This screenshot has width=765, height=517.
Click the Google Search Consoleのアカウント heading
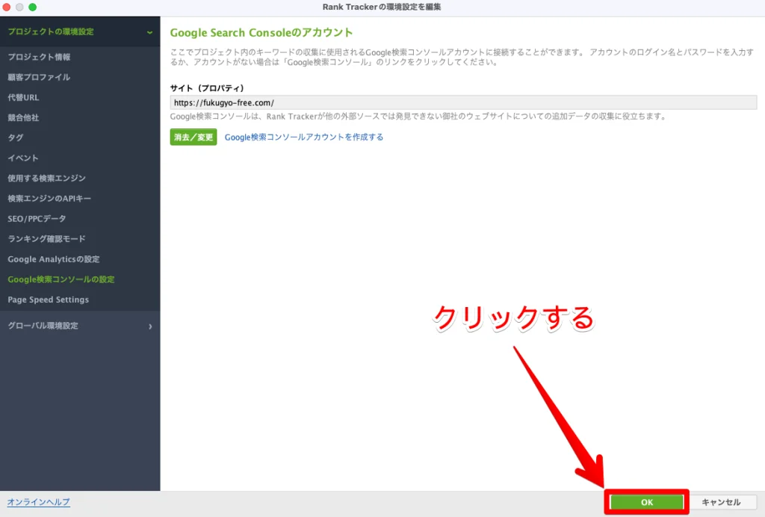(x=261, y=33)
